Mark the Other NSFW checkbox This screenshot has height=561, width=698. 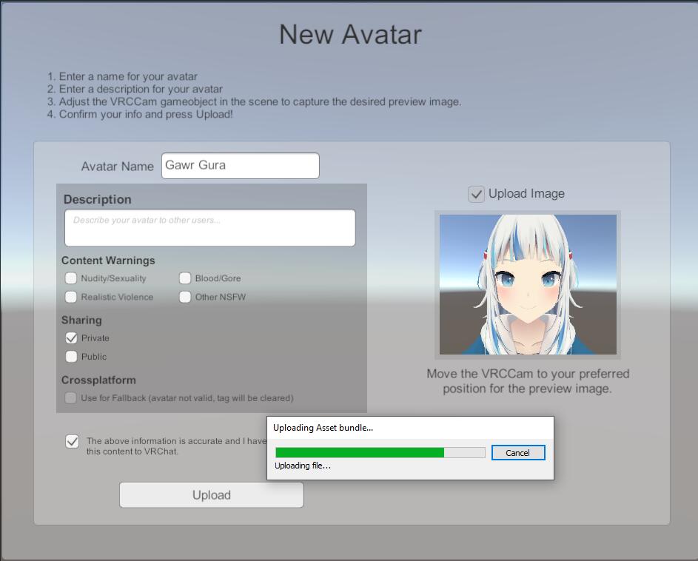[x=185, y=297]
